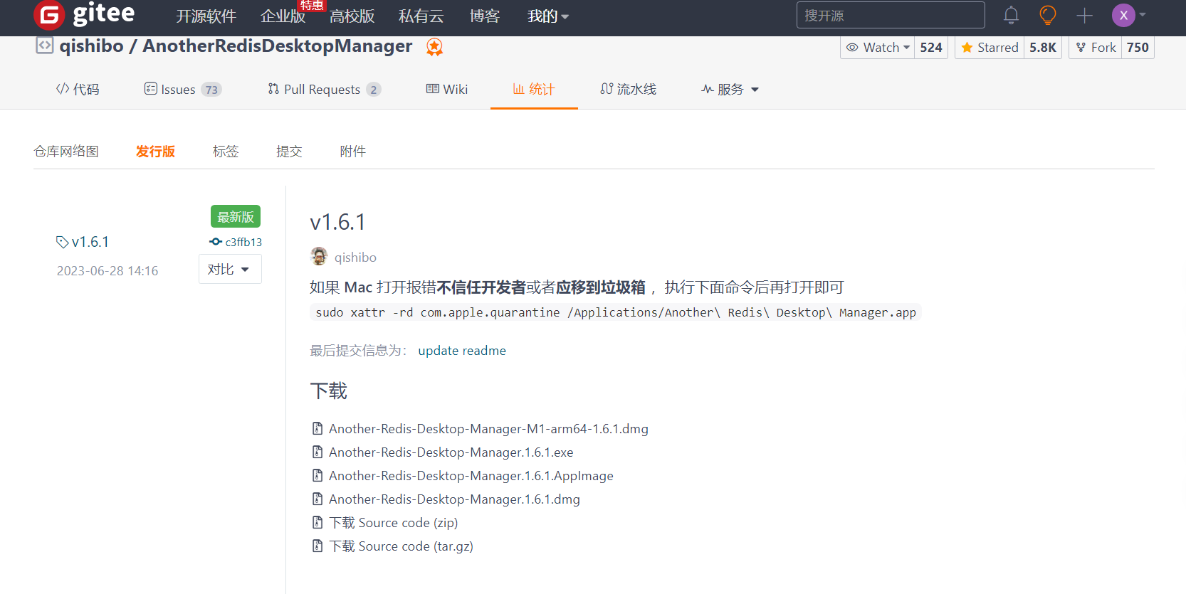Open the Issues tab

[183, 89]
